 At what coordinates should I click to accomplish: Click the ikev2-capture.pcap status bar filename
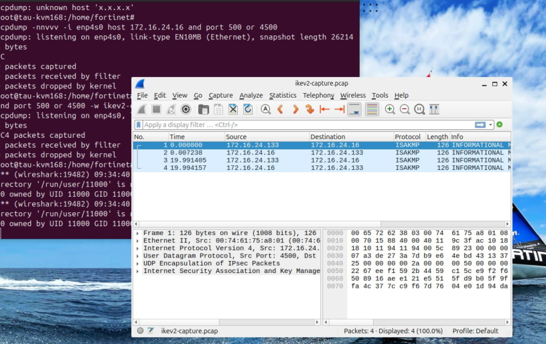tap(190, 331)
